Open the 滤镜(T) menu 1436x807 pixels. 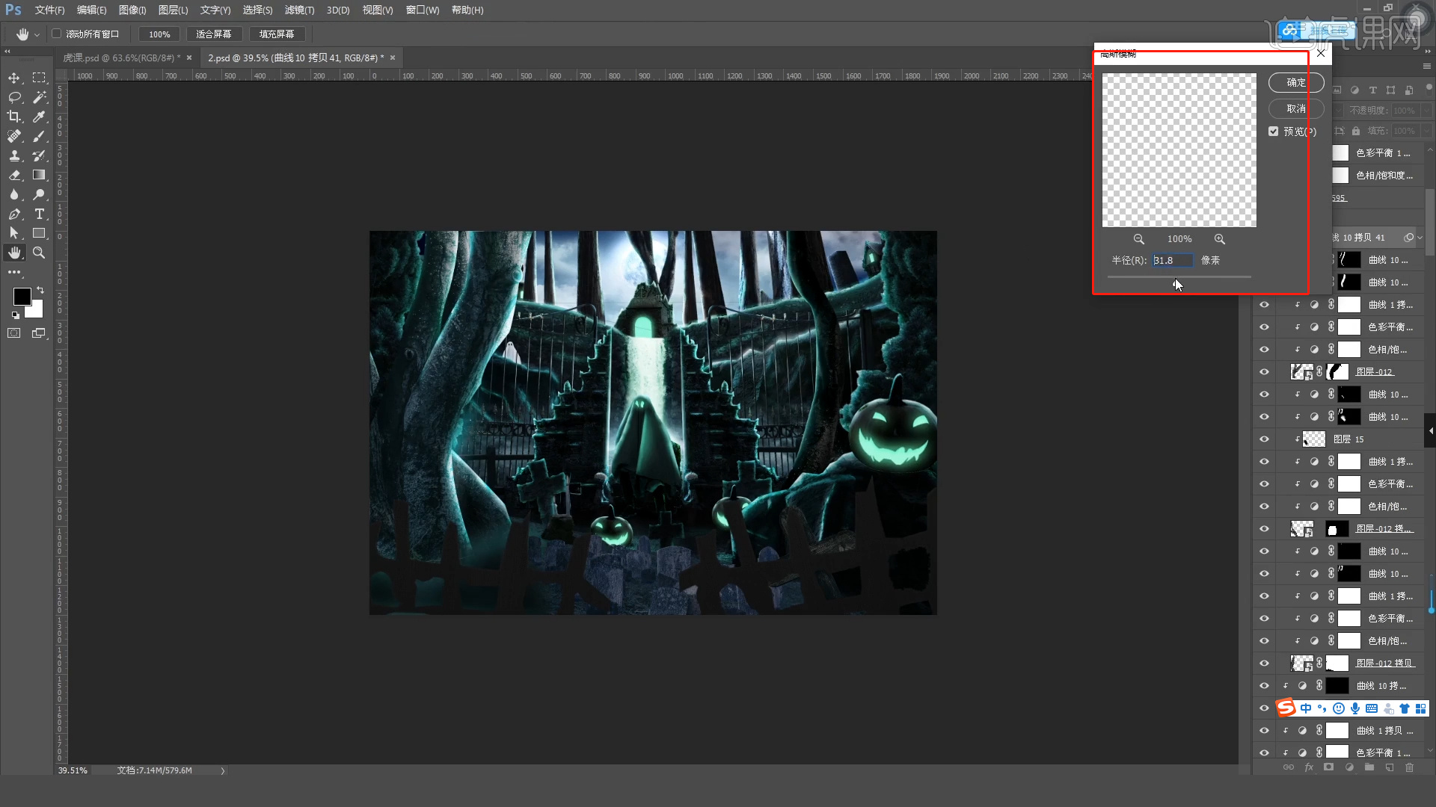click(x=299, y=10)
